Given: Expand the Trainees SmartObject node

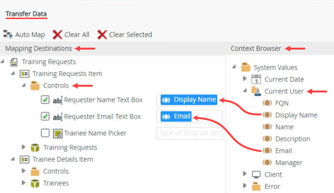Looking at the screenshot, I should [x=24, y=183].
